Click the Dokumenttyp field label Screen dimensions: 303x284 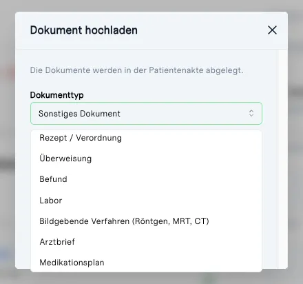click(x=56, y=95)
